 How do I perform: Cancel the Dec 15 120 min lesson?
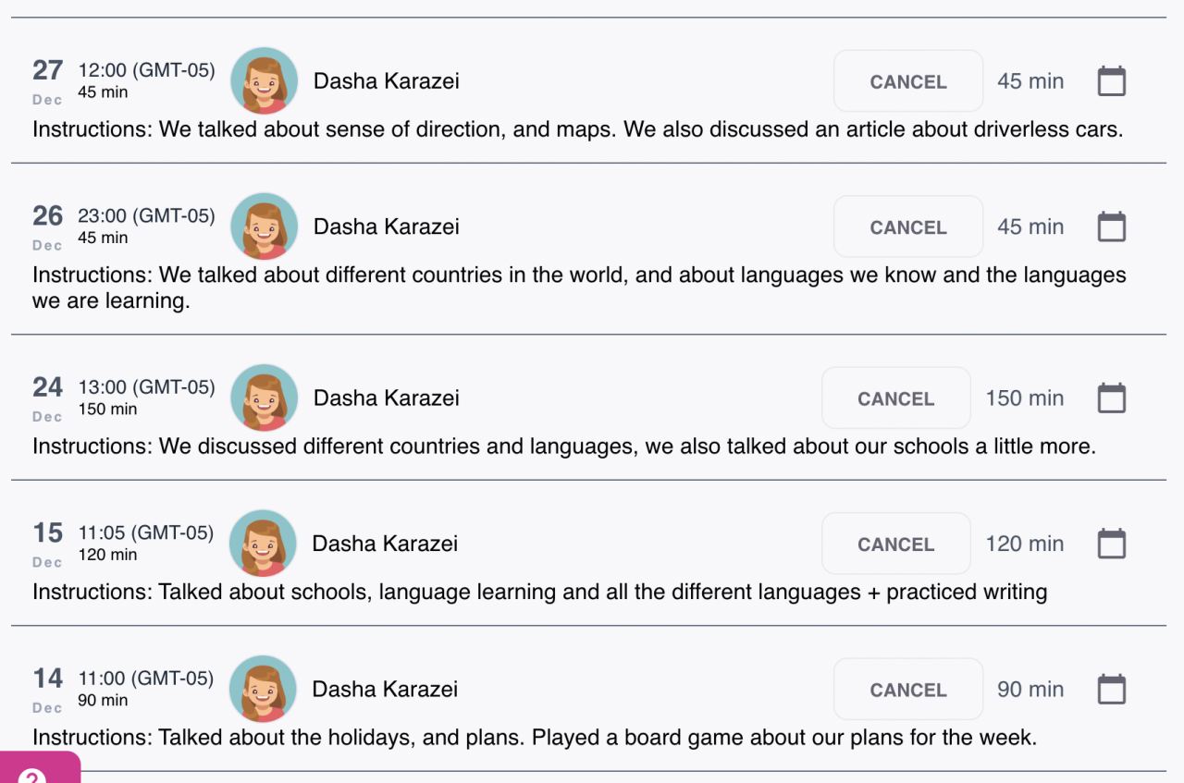point(895,544)
